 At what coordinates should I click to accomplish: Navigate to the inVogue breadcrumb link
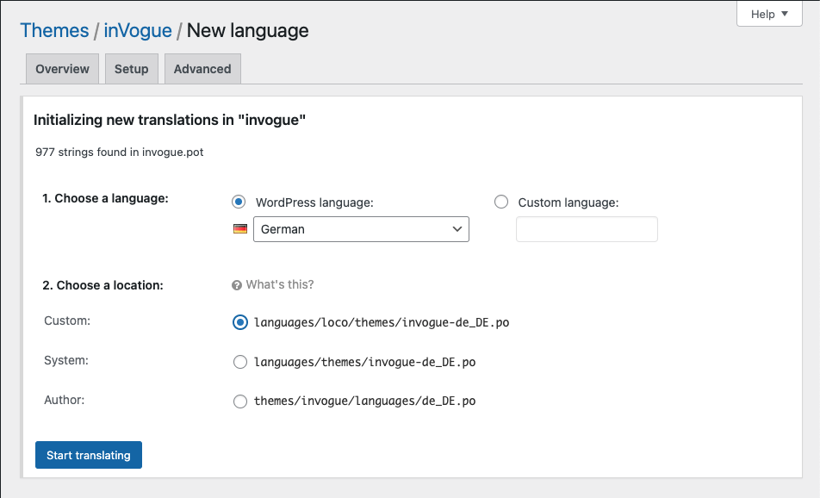pyautogui.click(x=137, y=31)
